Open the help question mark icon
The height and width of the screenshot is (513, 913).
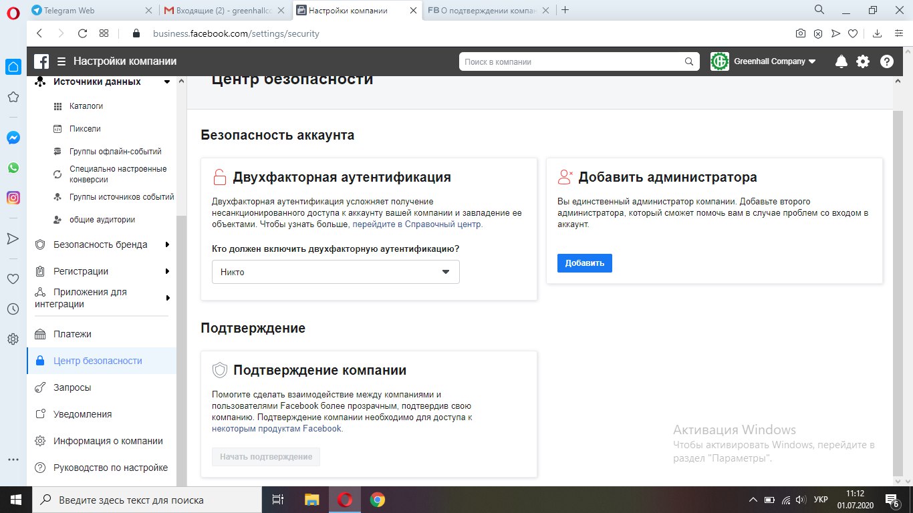coord(887,61)
